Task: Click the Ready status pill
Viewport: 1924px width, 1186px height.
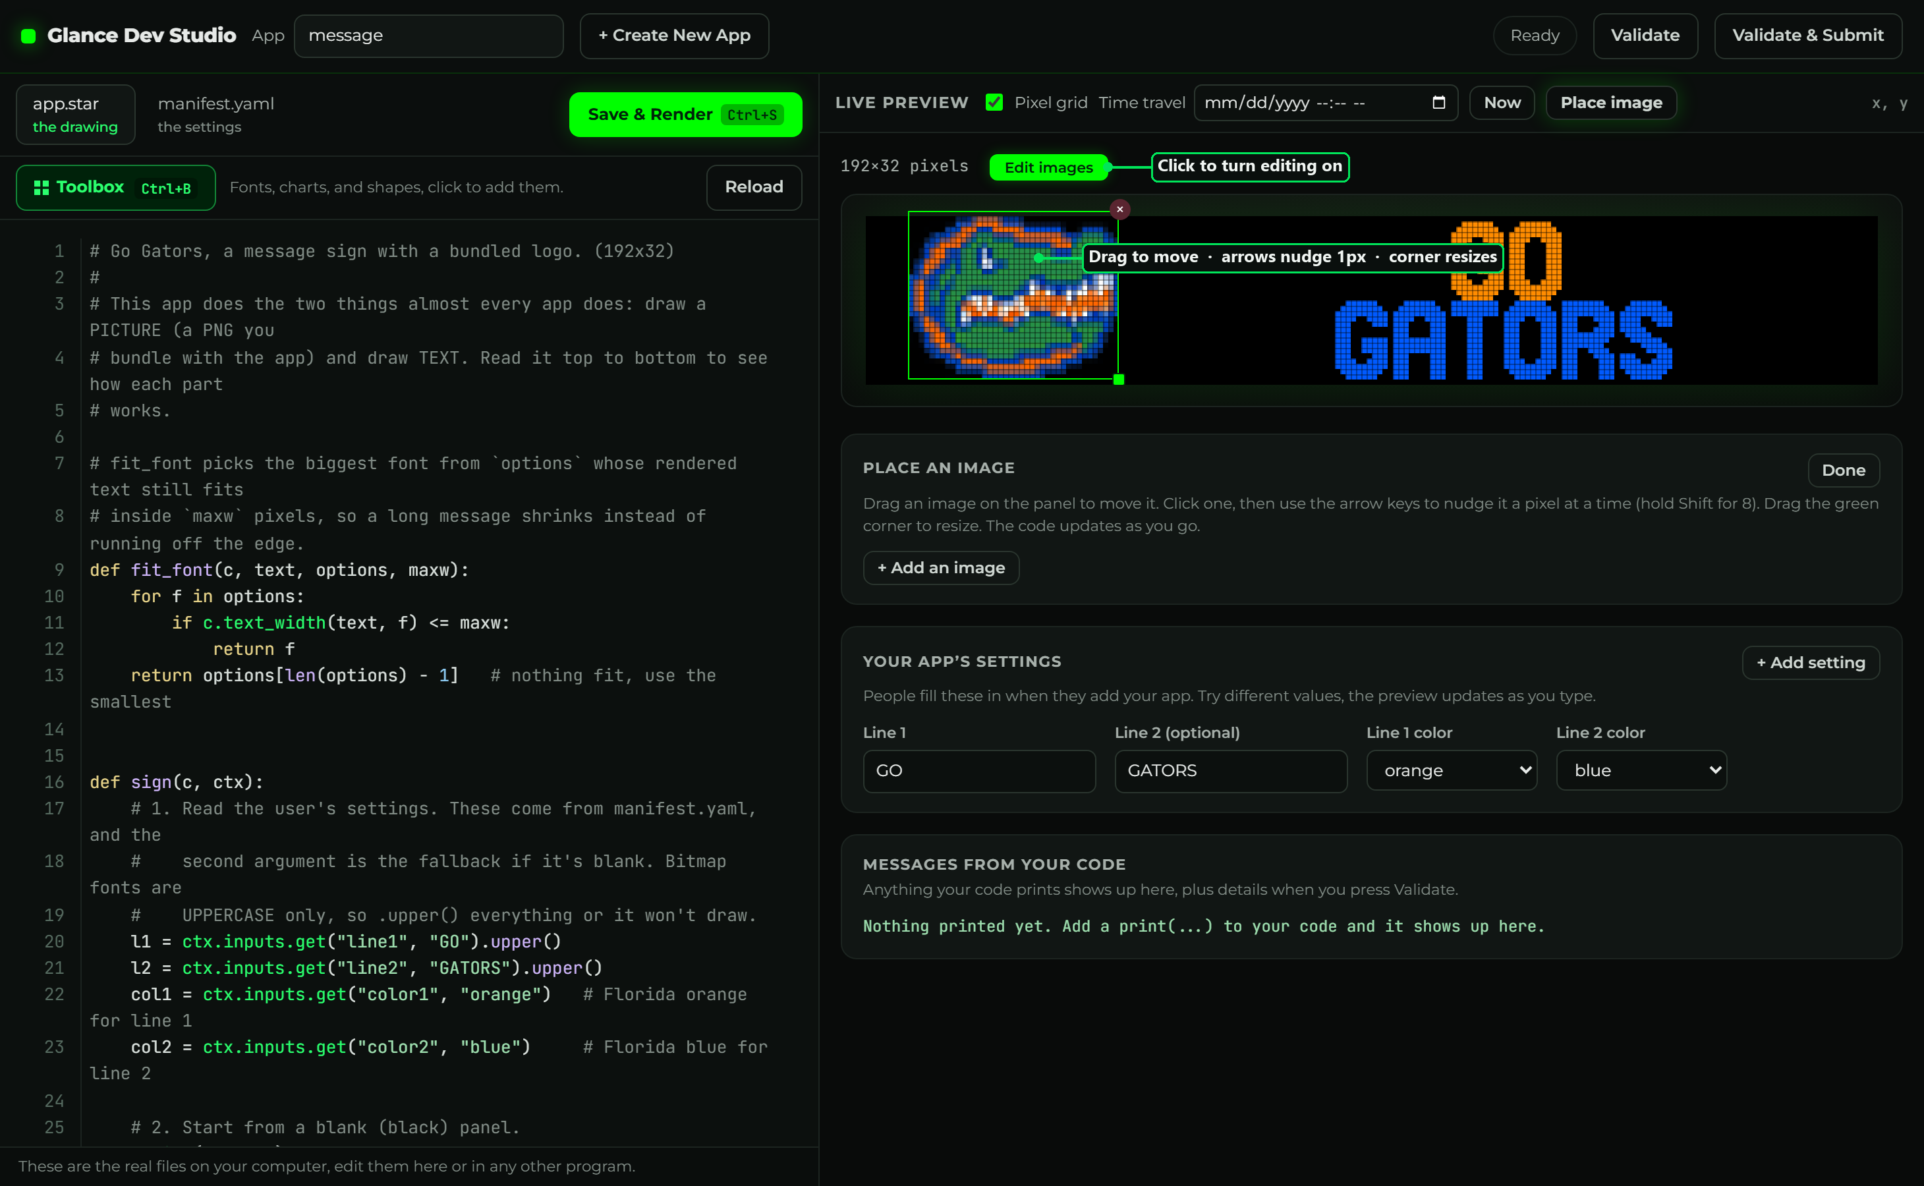Action: (1534, 36)
